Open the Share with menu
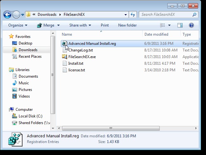Screen dimensions: 206x155 point(80,25)
